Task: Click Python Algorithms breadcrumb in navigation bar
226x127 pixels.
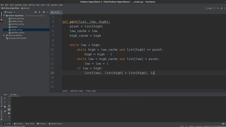Action: (10, 8)
